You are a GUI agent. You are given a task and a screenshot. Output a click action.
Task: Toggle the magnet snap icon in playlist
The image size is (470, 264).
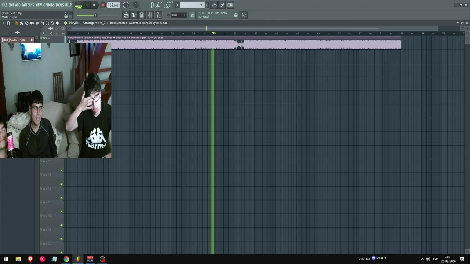(x=8, y=23)
